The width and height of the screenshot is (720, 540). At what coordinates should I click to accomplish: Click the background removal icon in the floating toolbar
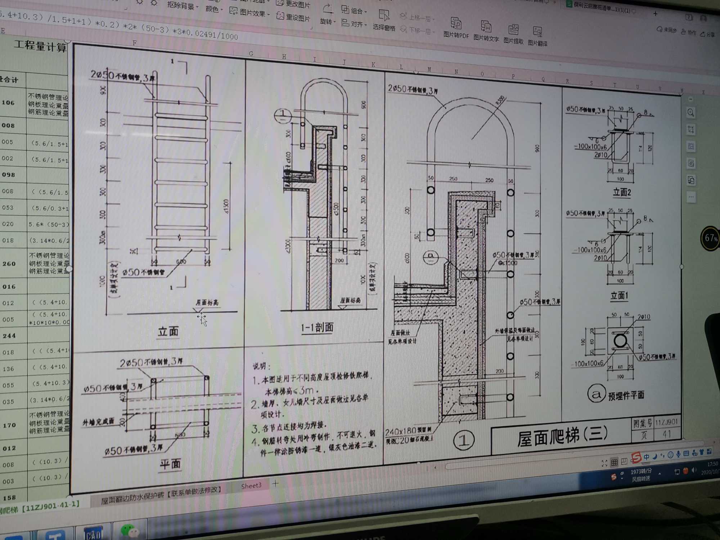691,147
